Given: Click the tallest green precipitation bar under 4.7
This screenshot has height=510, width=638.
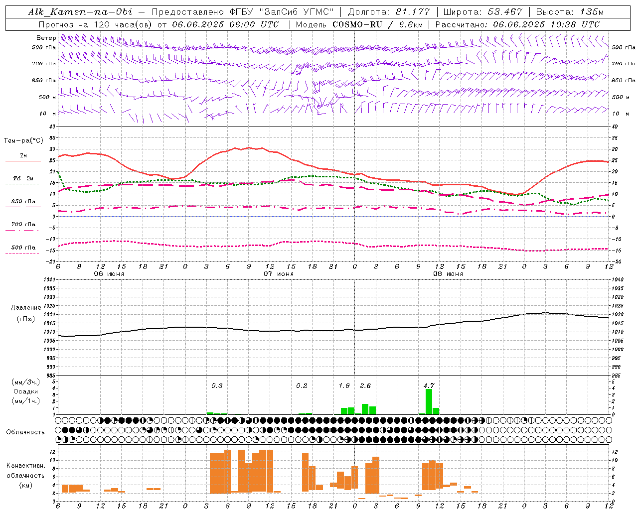Looking at the screenshot, I should [x=429, y=402].
